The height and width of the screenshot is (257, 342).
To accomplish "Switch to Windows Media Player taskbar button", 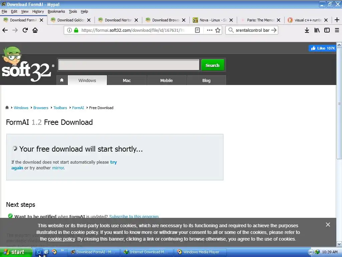I will (x=200, y=252).
